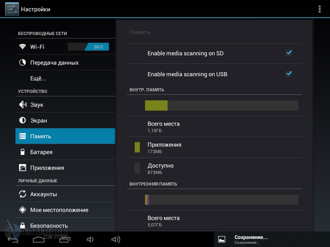Image resolution: width=330 pixels, height=247 pixels.
Task: Open Передача данных data usage
Action: click(54, 63)
